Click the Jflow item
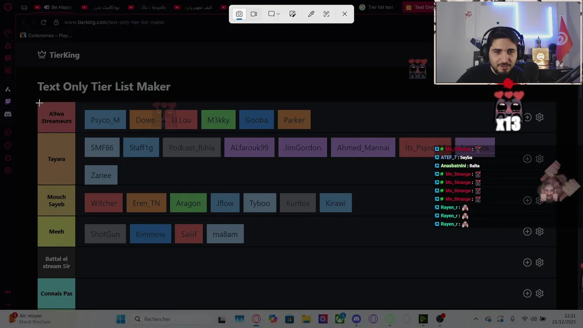The width and height of the screenshot is (583, 328). 225,203
